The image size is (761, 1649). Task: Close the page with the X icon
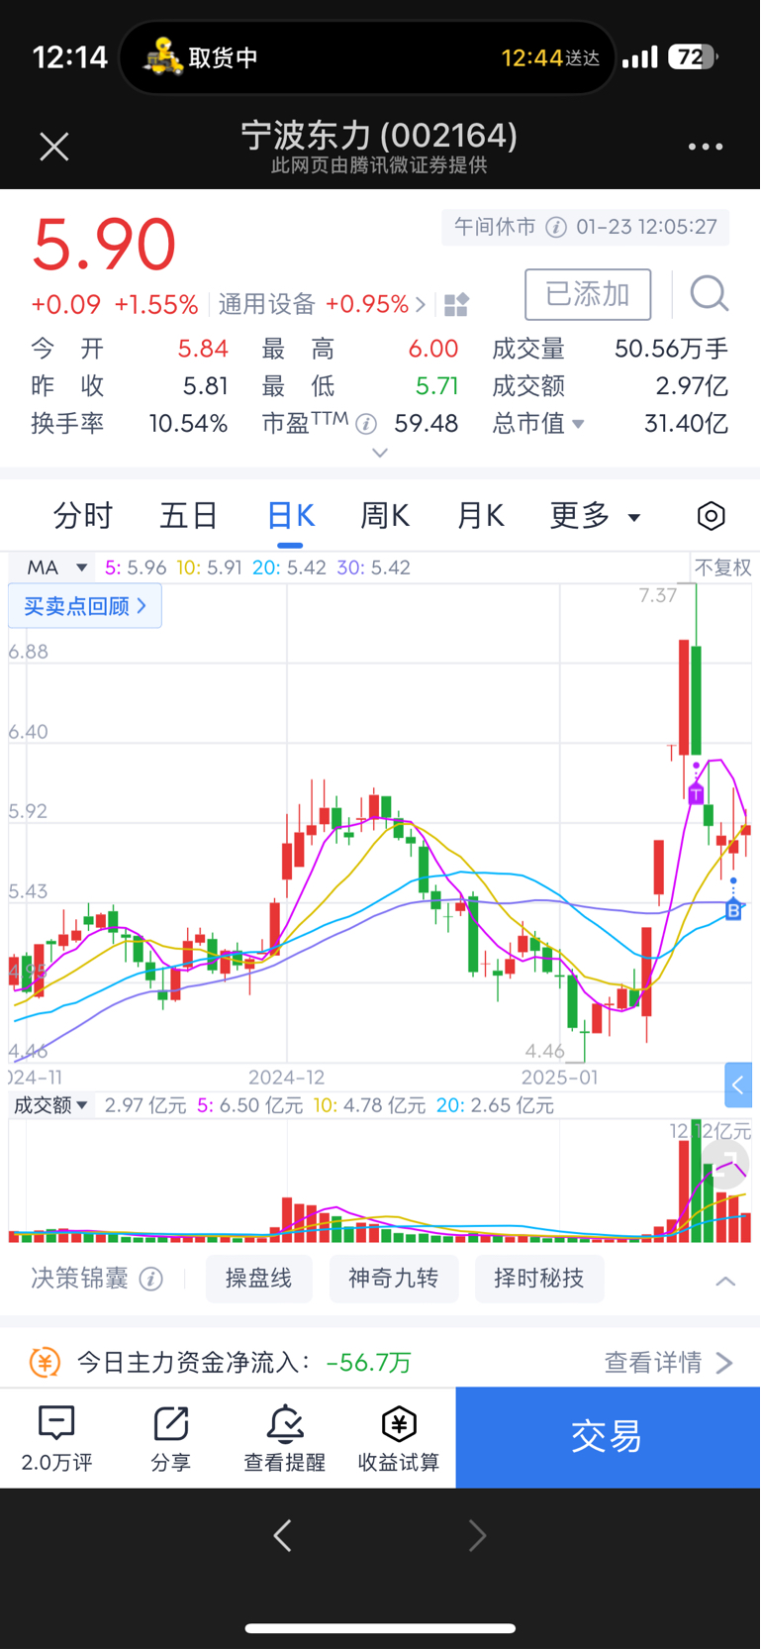point(53,147)
